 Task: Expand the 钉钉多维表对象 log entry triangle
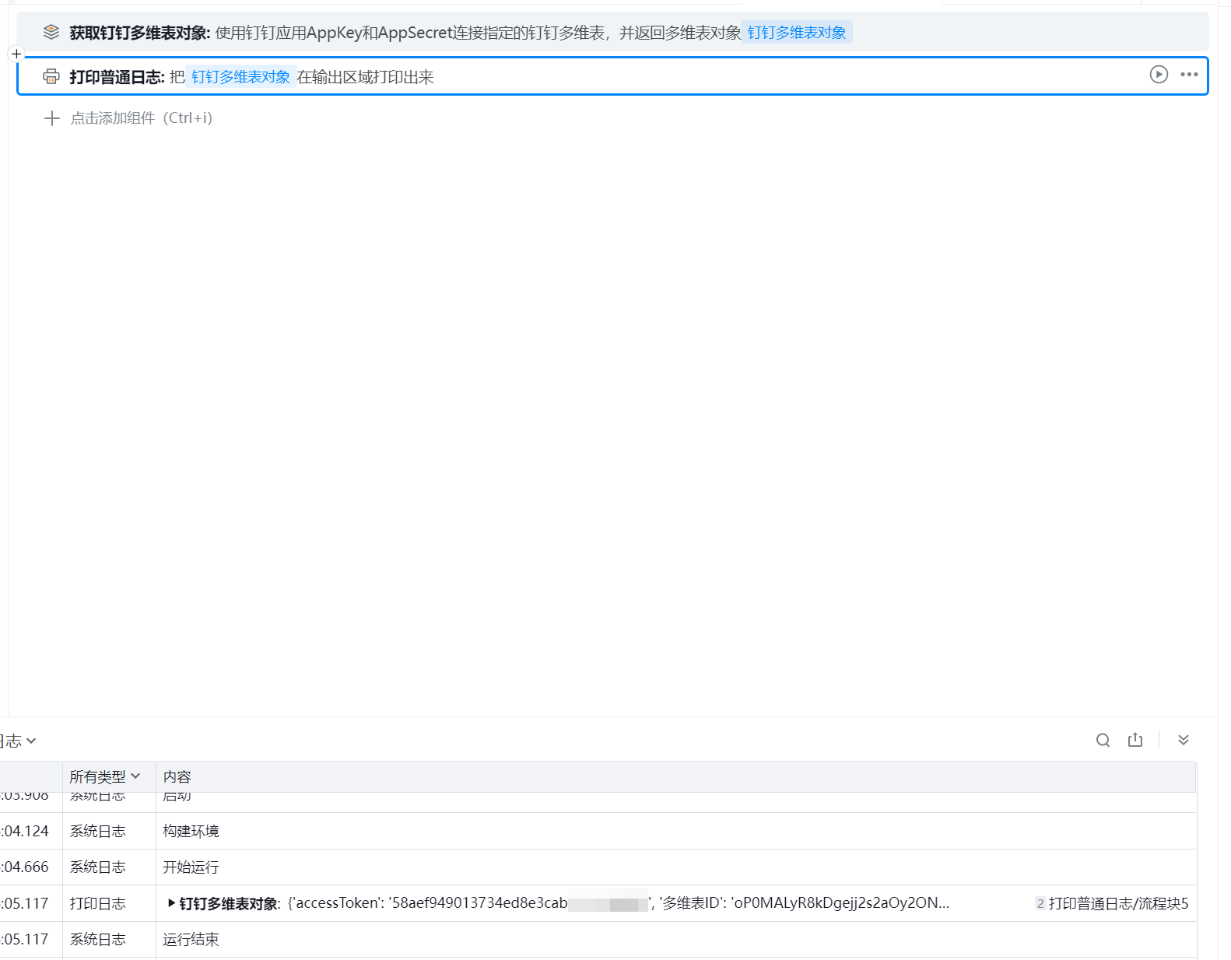tap(171, 903)
